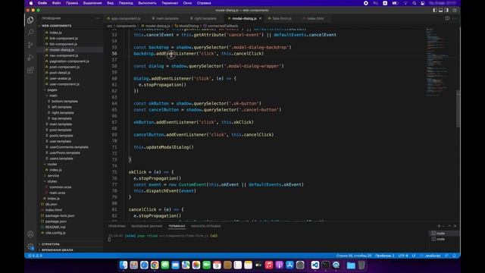Viewport: 485px width, 273px height.
Task: Click the UTF-8 encoding in the status bar
Action: pos(403,256)
